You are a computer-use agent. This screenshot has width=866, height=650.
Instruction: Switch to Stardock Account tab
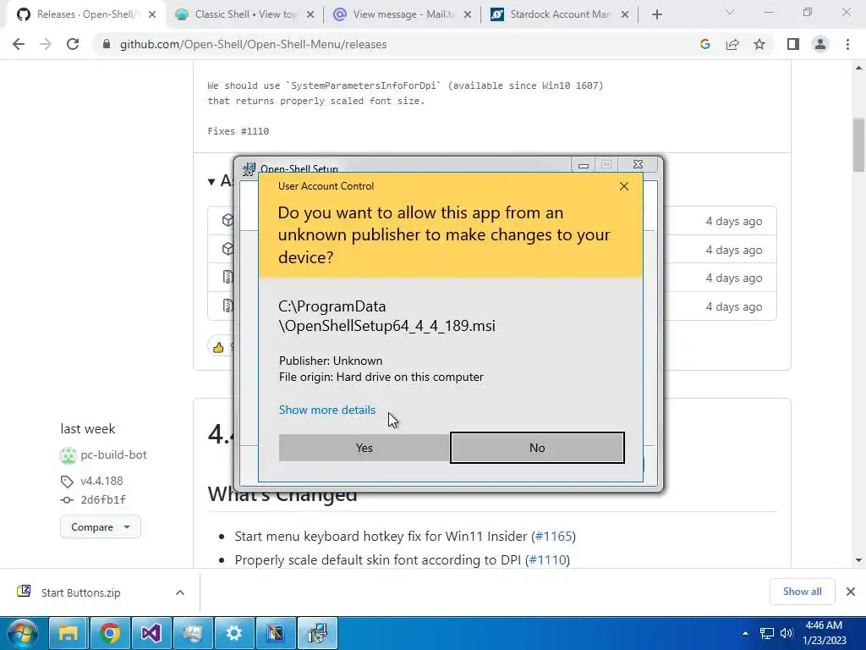pyautogui.click(x=560, y=14)
